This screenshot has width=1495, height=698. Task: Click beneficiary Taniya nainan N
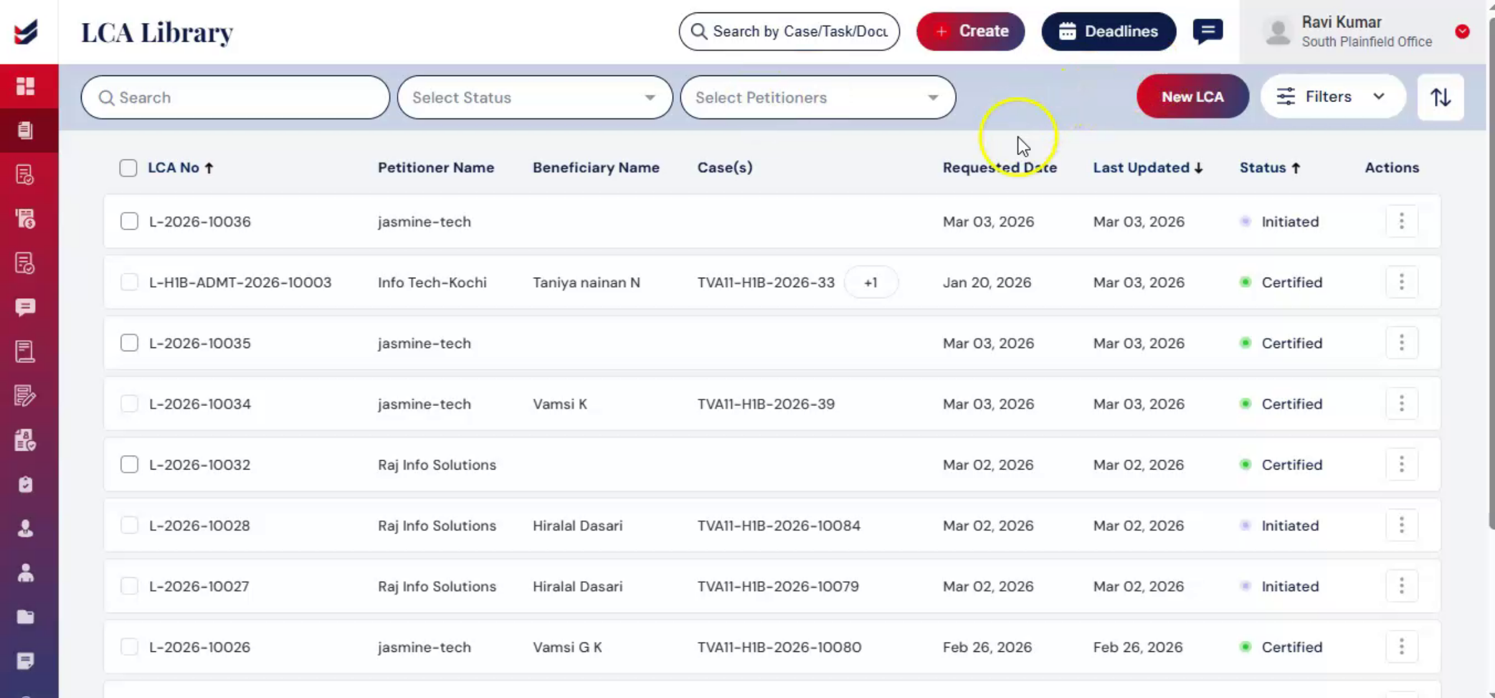(586, 282)
